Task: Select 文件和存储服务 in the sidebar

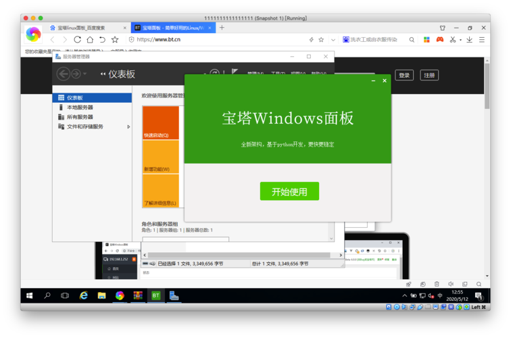Action: (x=92, y=126)
